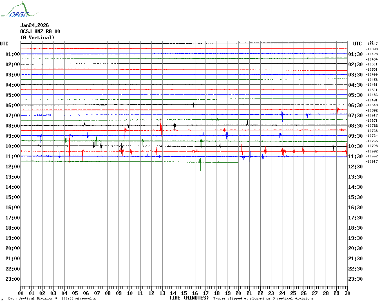Screen dimensions: 380x304
Task: Select the 11:00 hour label on the left
Action: [13, 156]
